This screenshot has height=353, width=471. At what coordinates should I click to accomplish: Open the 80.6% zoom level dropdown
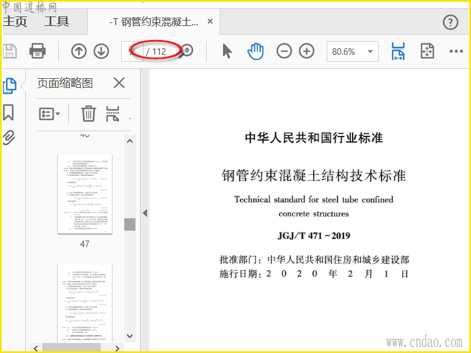click(352, 52)
